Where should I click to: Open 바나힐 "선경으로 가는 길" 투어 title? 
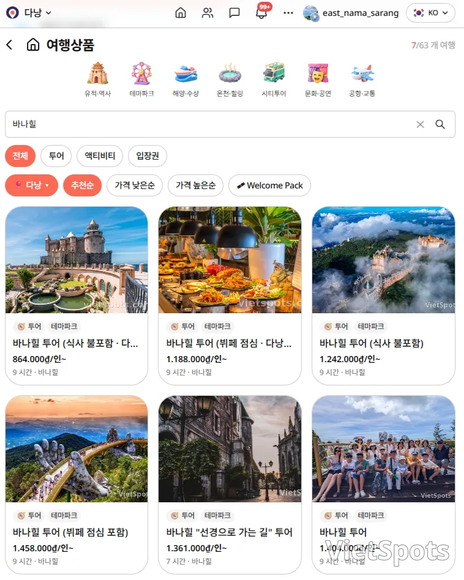[230, 532]
